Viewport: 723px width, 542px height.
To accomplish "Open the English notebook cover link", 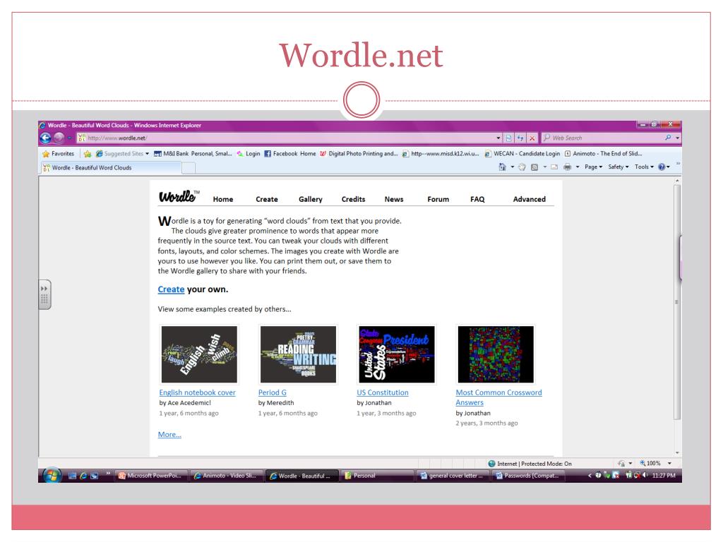I will 198,392.
